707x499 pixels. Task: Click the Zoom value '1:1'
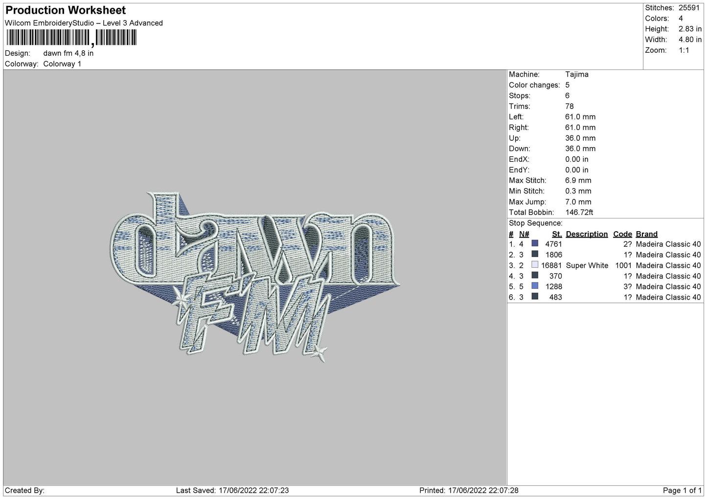(x=684, y=50)
